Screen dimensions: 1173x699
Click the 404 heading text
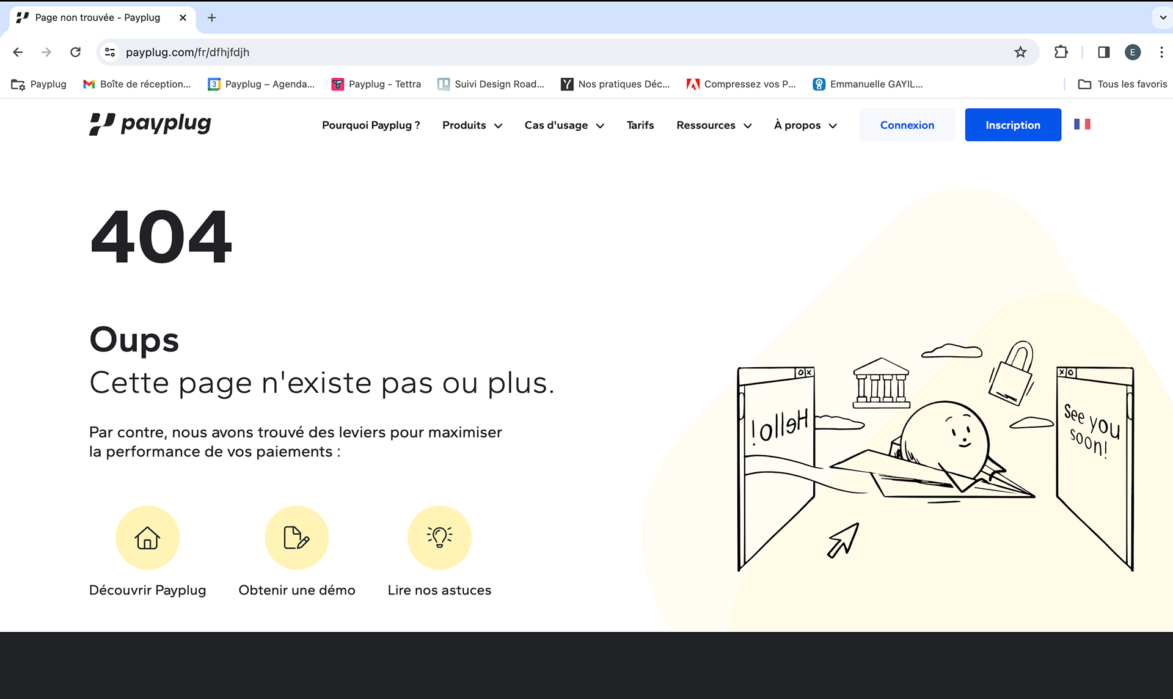(x=161, y=236)
